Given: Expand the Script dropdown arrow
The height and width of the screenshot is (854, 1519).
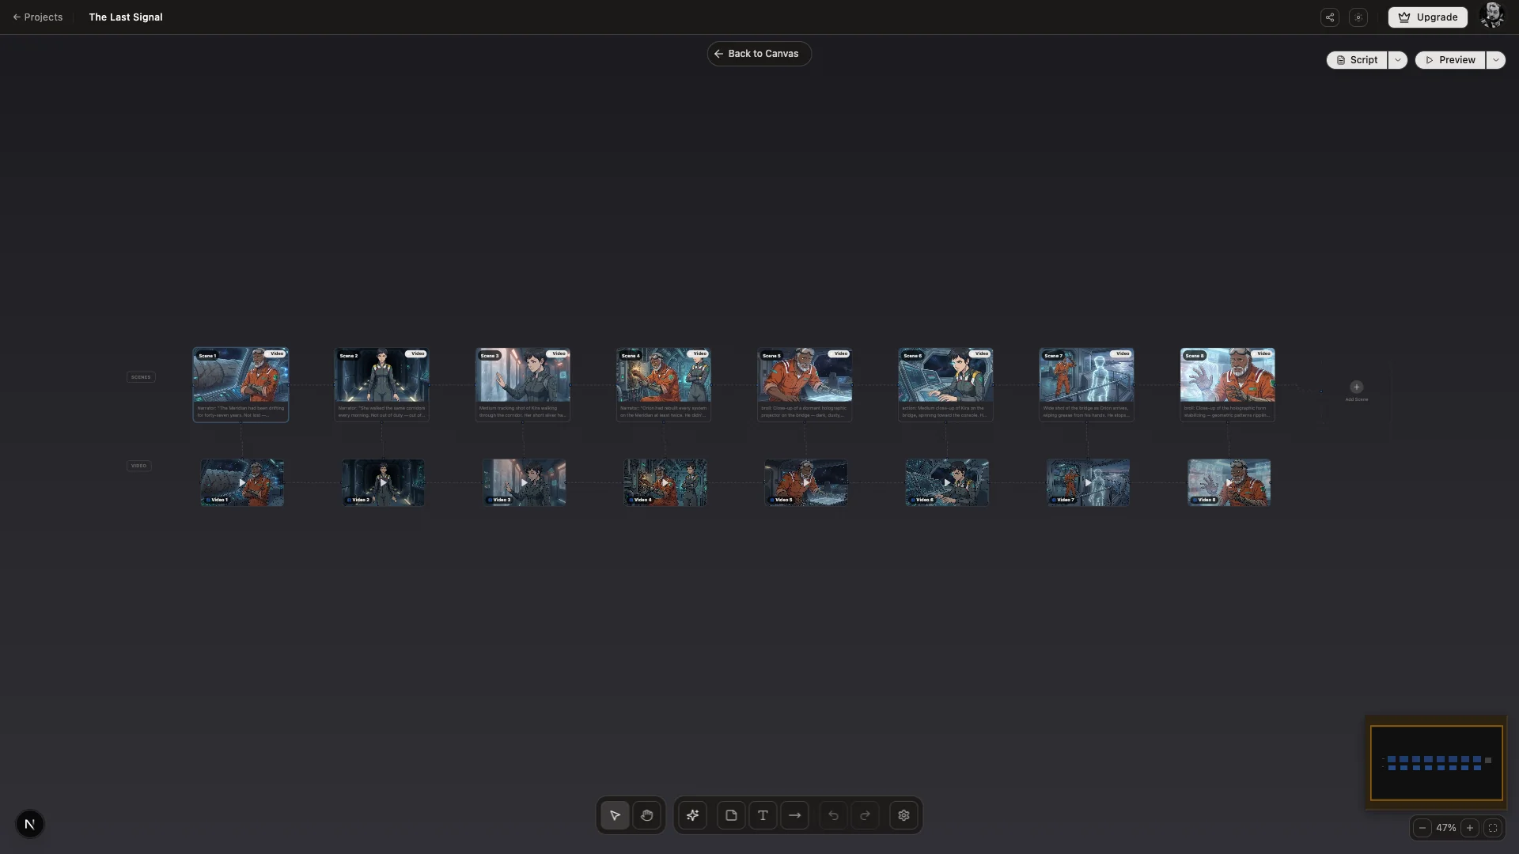Looking at the screenshot, I should point(1398,60).
